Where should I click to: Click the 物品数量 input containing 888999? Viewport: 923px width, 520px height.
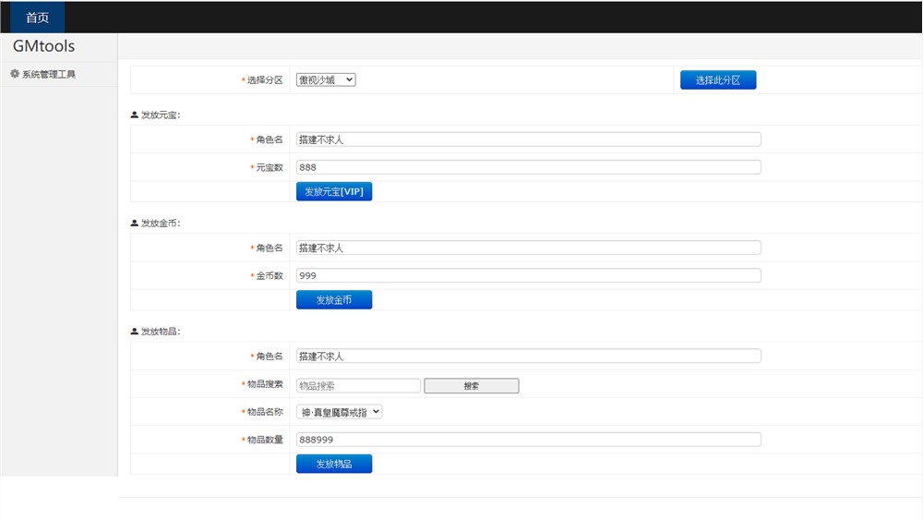click(528, 440)
